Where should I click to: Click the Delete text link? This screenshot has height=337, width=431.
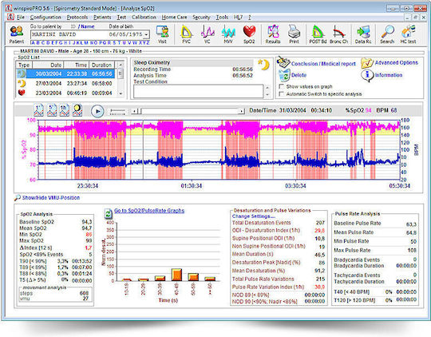tap(299, 75)
